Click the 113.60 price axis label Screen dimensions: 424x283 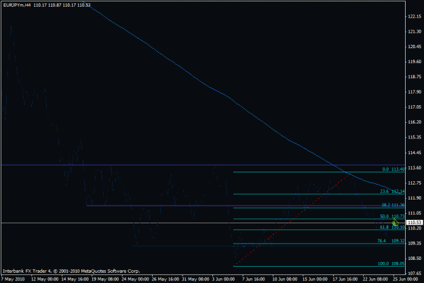415,168
